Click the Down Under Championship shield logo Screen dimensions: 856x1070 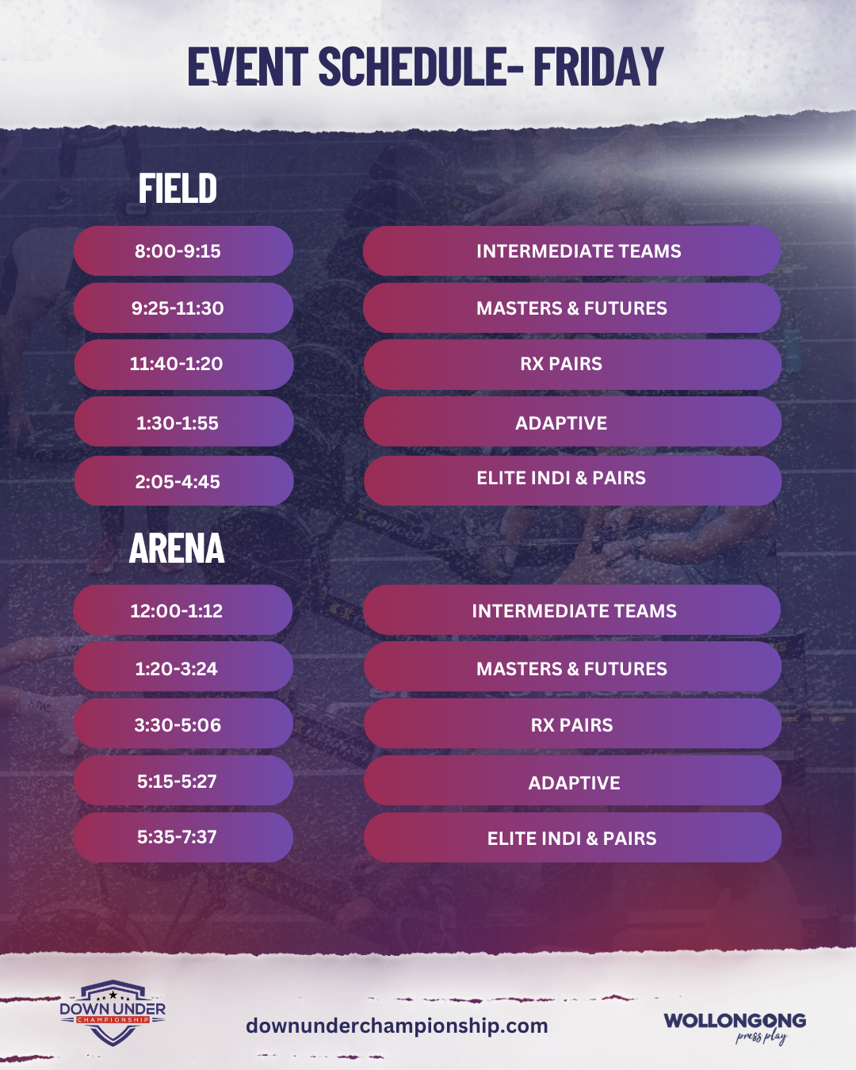[x=113, y=1013]
